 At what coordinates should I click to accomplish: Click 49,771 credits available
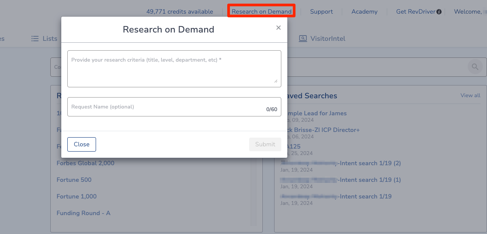point(180,12)
